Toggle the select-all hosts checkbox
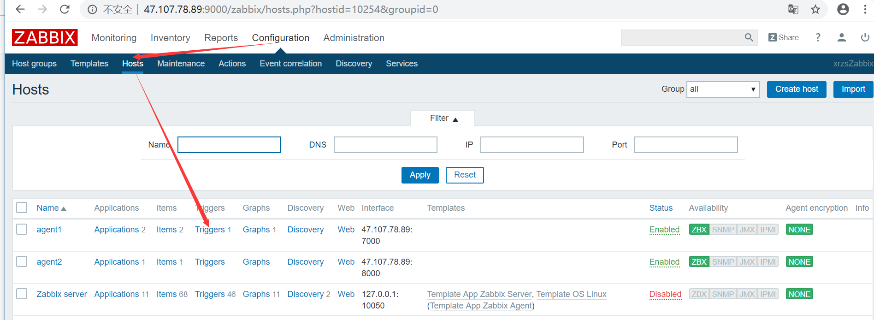Image resolution: width=874 pixels, height=320 pixels. point(22,207)
